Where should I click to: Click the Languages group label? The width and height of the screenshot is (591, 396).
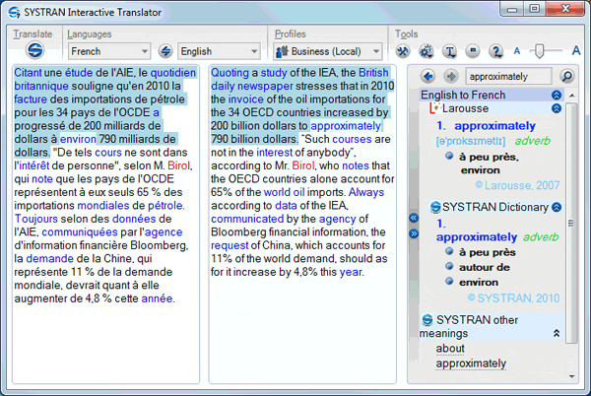90,34
